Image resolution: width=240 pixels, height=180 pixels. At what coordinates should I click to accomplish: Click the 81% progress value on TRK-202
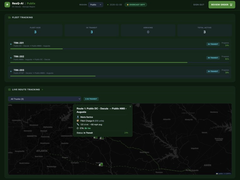227,59
